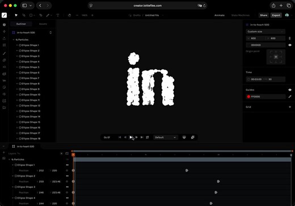Select the Text tool
This screenshot has width=295, height=206.
58,15
